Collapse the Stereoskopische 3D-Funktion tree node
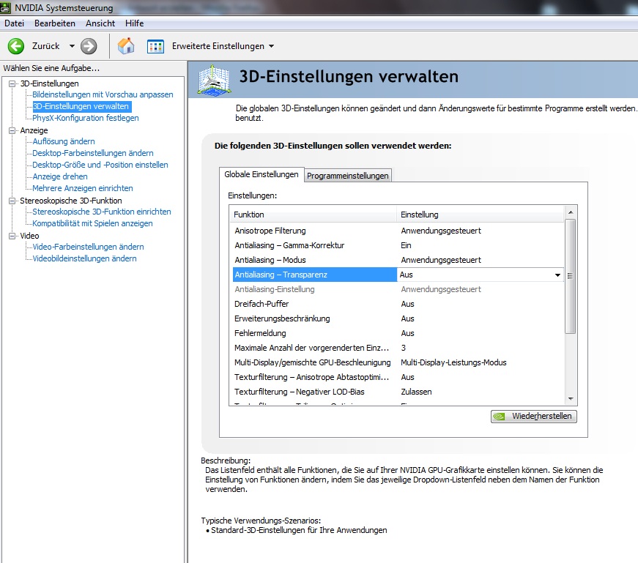Screen dimensions: 638x563 (x=12, y=201)
